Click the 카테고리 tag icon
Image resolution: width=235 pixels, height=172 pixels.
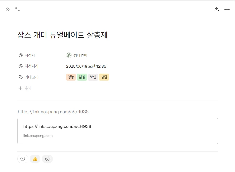point(21,77)
